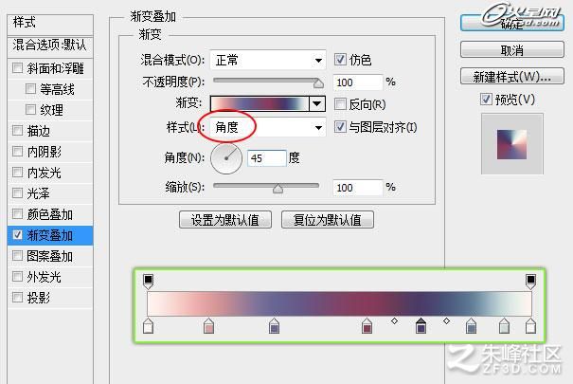Tick the 纹理 checkbox
This screenshot has height=384, width=573.
click(30, 109)
